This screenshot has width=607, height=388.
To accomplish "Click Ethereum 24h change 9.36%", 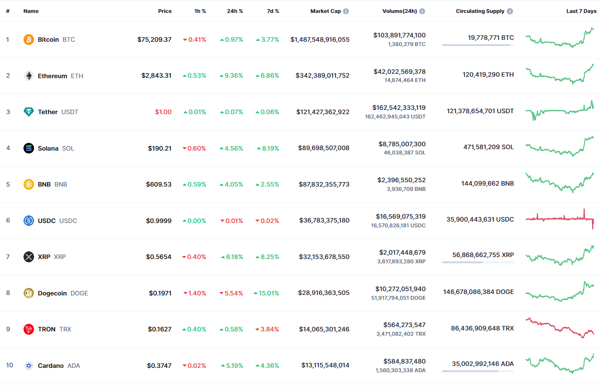I will 231,76.
